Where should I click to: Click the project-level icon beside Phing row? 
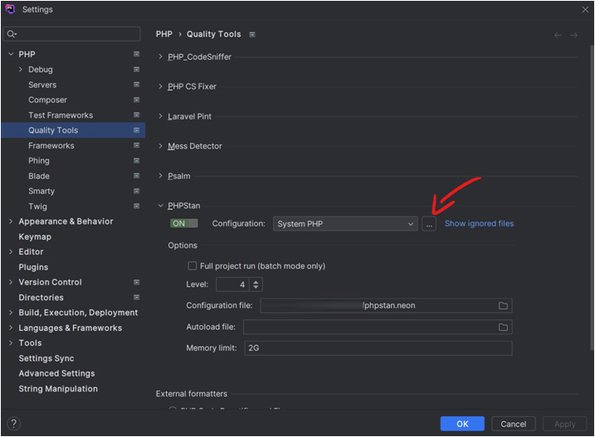[x=137, y=161]
